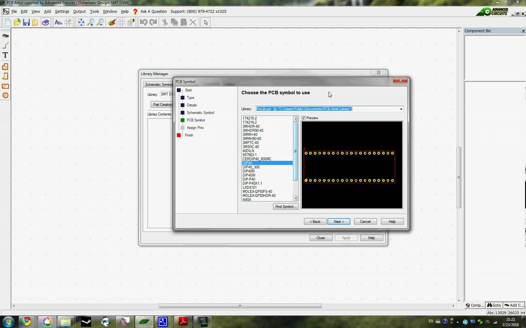Click the Delete X icon in toolbar
The height and width of the screenshot is (328, 526).
(193, 22)
